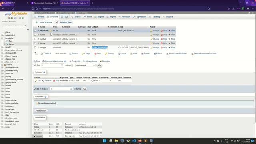
Task: Toggle the Check all checkbox
Action: click(x=42, y=54)
